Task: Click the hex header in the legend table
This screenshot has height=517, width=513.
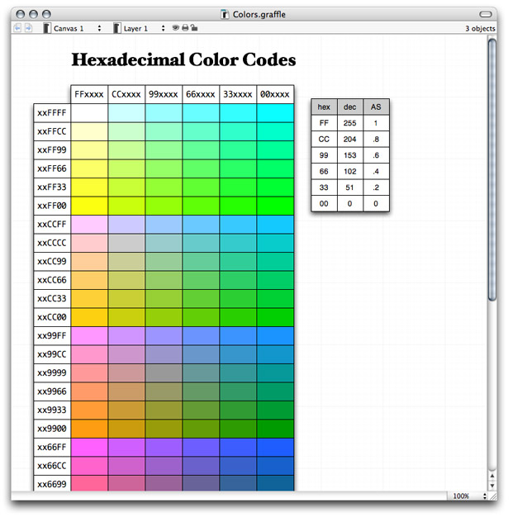Action: [324, 107]
